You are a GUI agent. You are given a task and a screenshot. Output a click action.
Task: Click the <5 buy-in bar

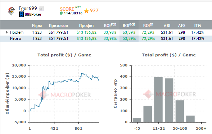[137, 120]
